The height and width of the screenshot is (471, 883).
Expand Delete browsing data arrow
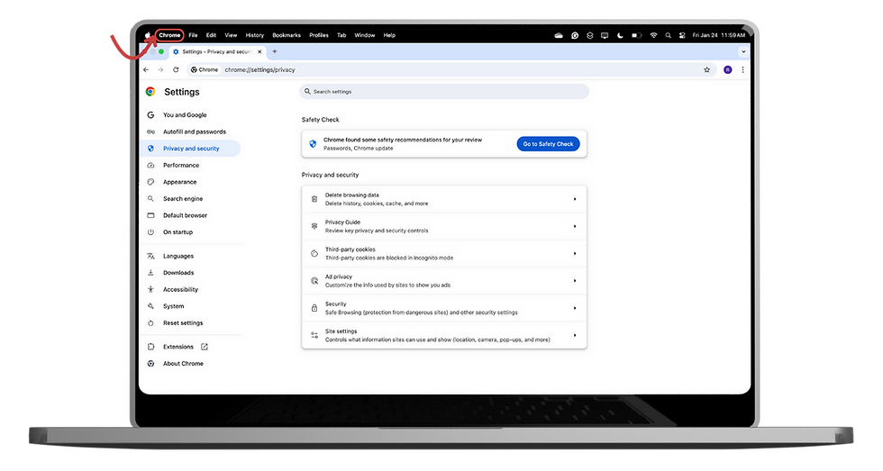[x=575, y=199]
